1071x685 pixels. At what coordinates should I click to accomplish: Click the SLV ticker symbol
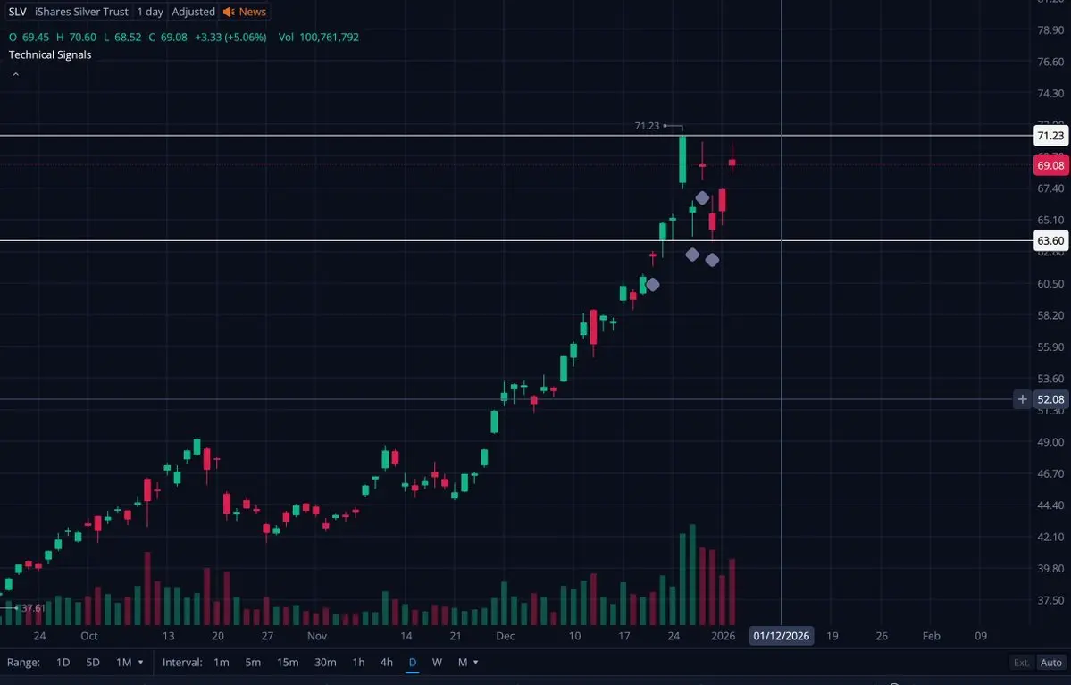pos(18,12)
